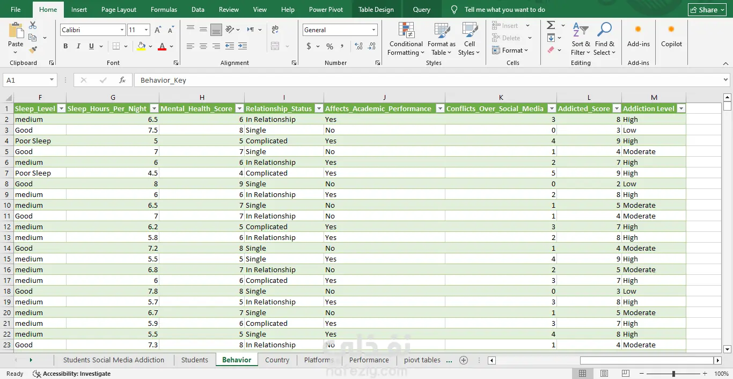Open the Name Box dropdown arrow
The image size is (733, 379).
pos(52,80)
